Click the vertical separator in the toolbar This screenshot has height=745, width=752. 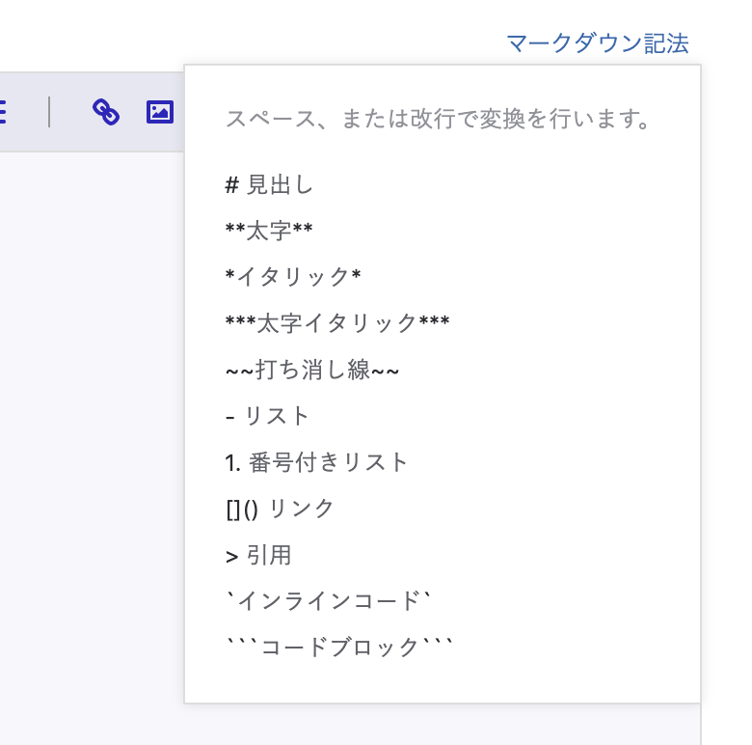(x=49, y=112)
